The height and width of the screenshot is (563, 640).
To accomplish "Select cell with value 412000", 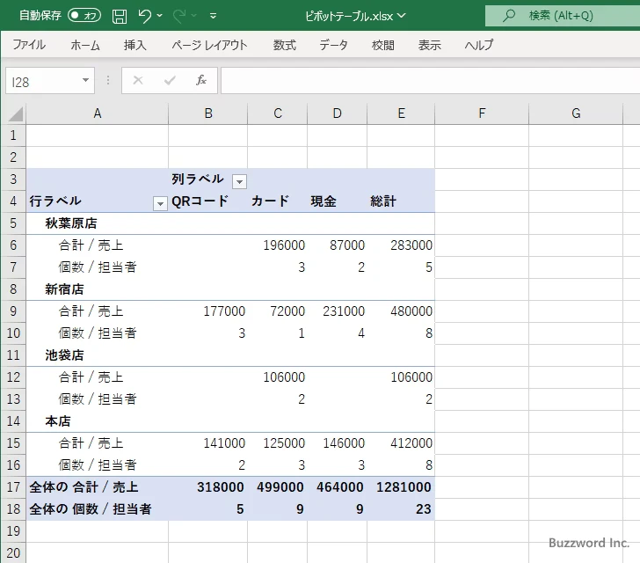I will [401, 443].
